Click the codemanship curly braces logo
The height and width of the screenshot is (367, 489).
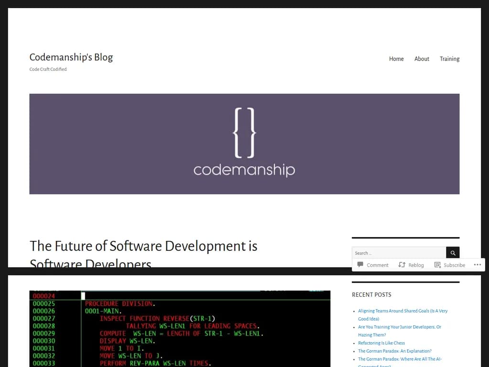point(244,133)
